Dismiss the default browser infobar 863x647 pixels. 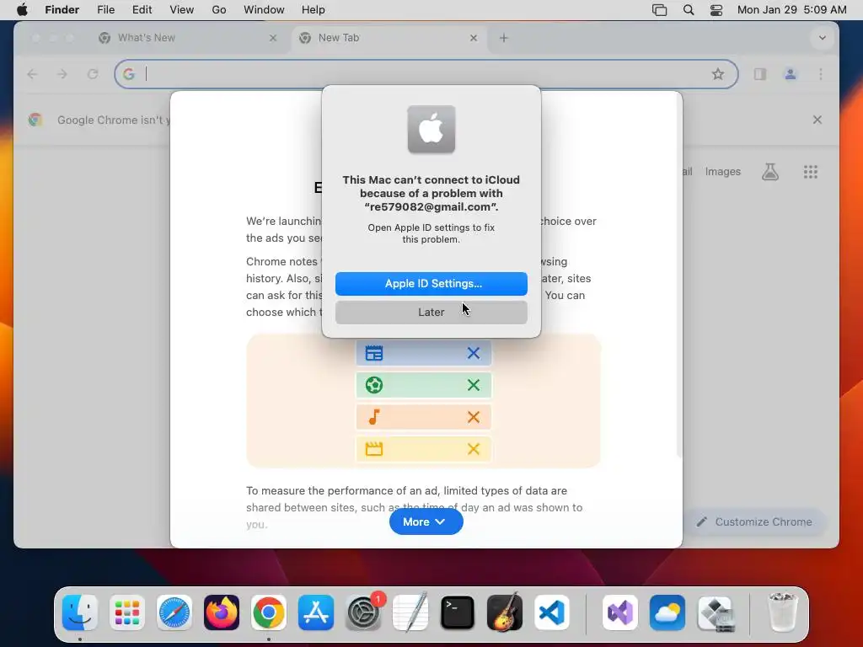click(x=817, y=120)
